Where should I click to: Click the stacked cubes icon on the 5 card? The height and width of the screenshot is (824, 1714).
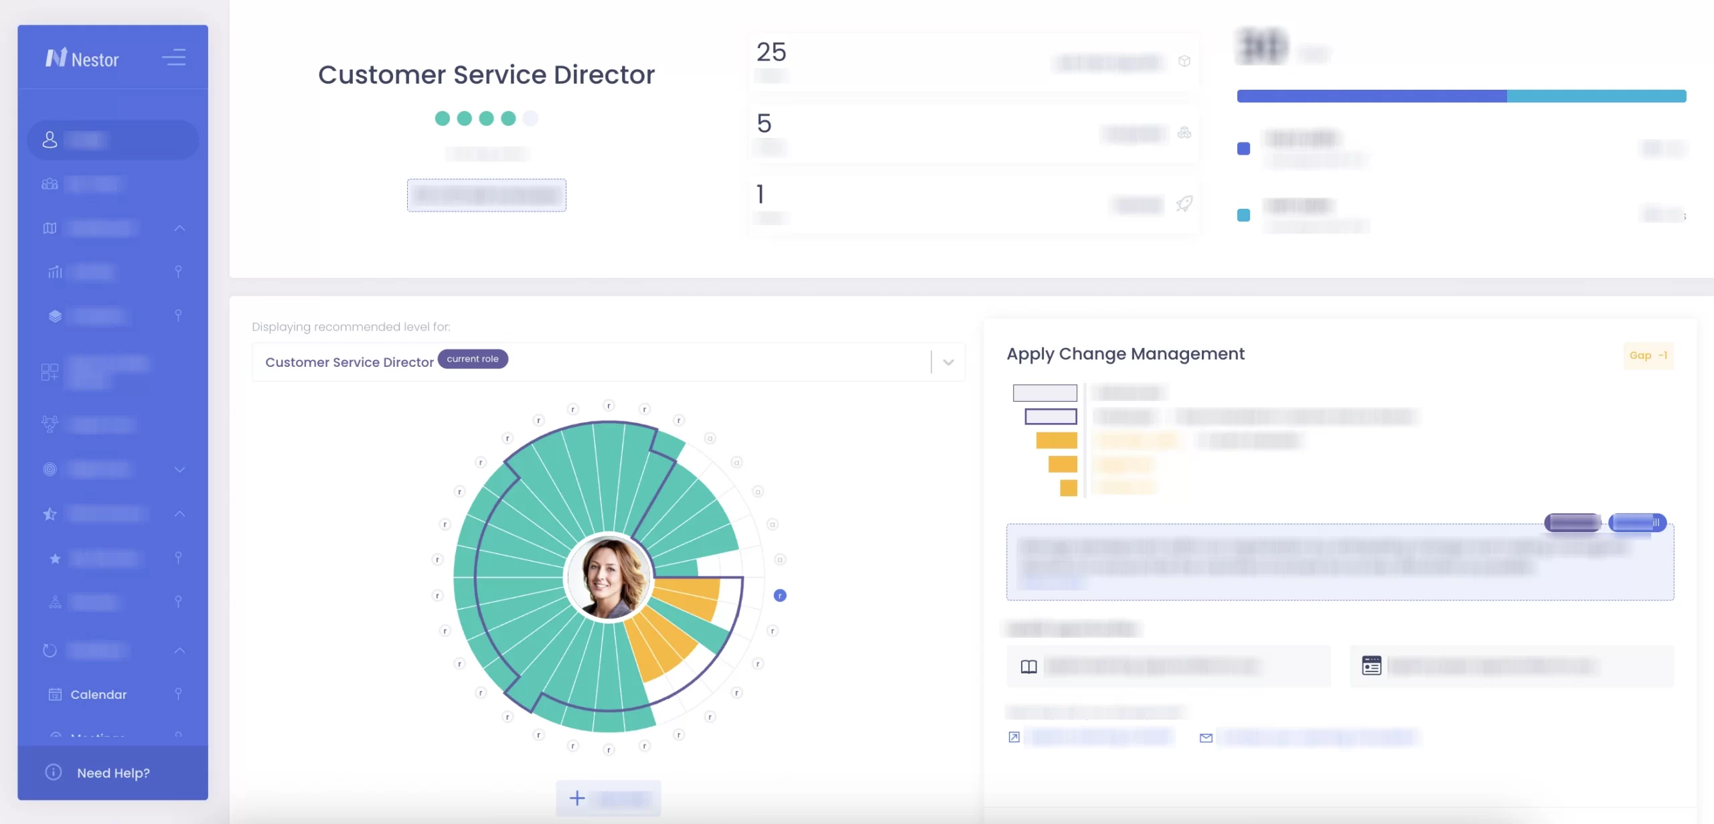(x=1184, y=133)
